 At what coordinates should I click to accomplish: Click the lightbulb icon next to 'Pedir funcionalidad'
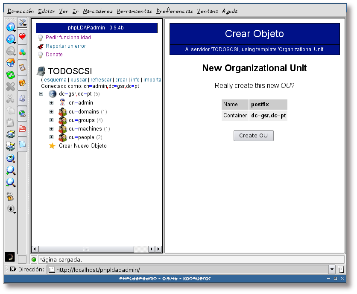coord(40,38)
